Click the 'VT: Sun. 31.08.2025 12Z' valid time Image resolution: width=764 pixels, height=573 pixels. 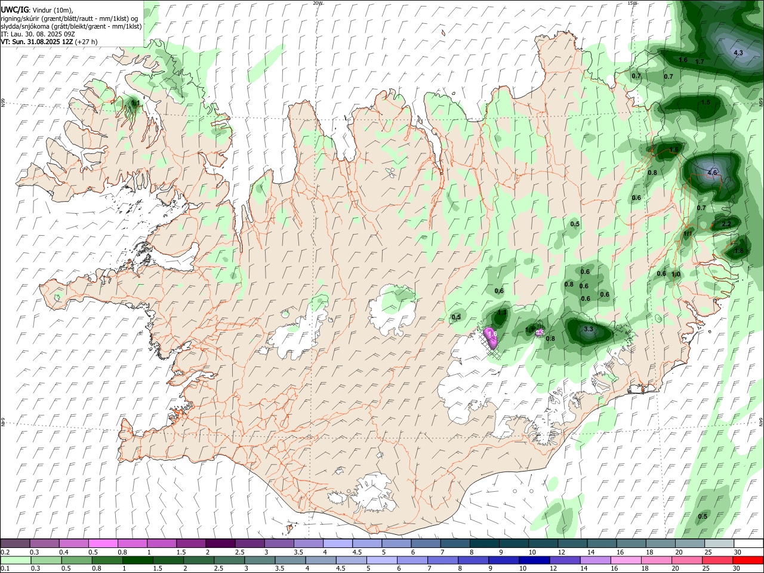pyautogui.click(x=37, y=42)
